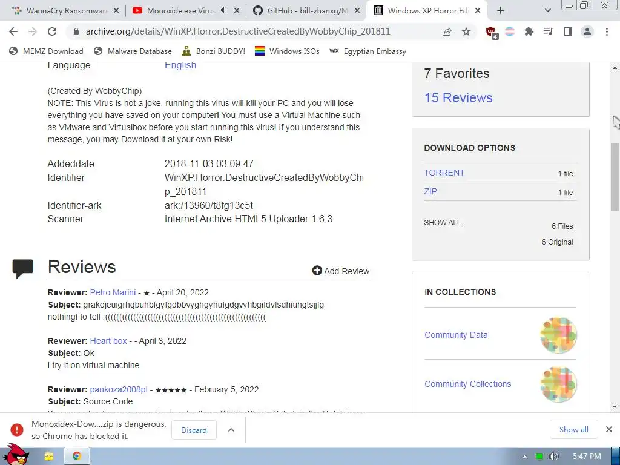
Task: Open the 15 Reviews link
Action: click(458, 97)
